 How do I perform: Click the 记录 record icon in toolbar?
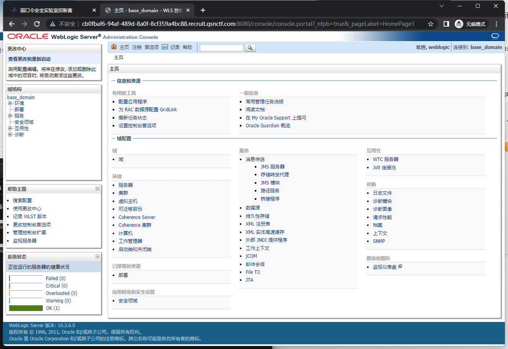[165, 47]
